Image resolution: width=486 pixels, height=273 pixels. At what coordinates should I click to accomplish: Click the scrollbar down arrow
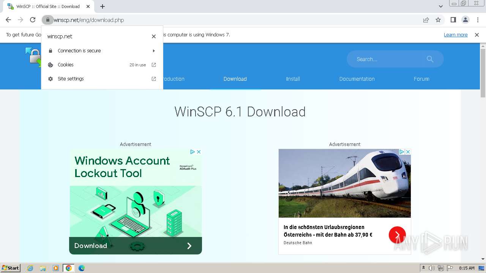click(x=483, y=259)
